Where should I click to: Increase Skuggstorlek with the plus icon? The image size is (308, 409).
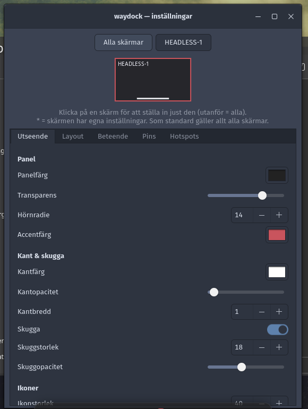279,347
